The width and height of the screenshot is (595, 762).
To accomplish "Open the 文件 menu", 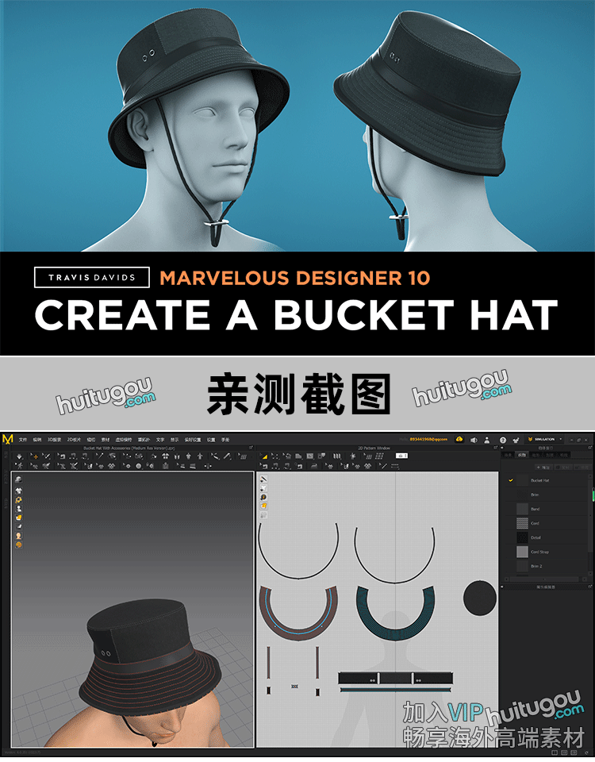I will tap(23, 439).
